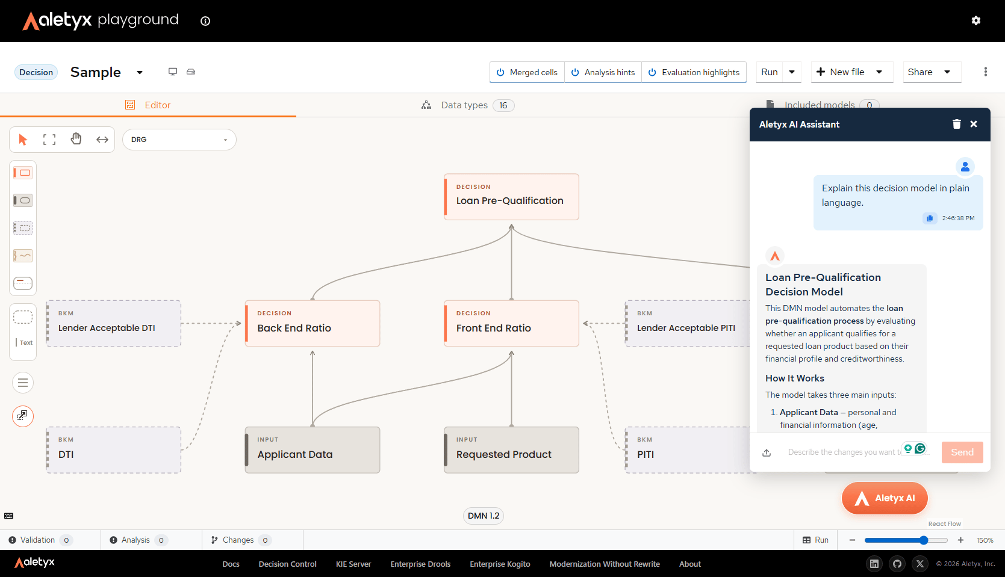Expand the Sample file name dropdown
This screenshot has height=577, width=1005.
pos(140,72)
